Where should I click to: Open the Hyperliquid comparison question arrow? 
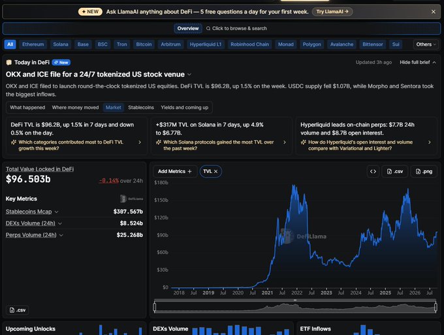429,142
